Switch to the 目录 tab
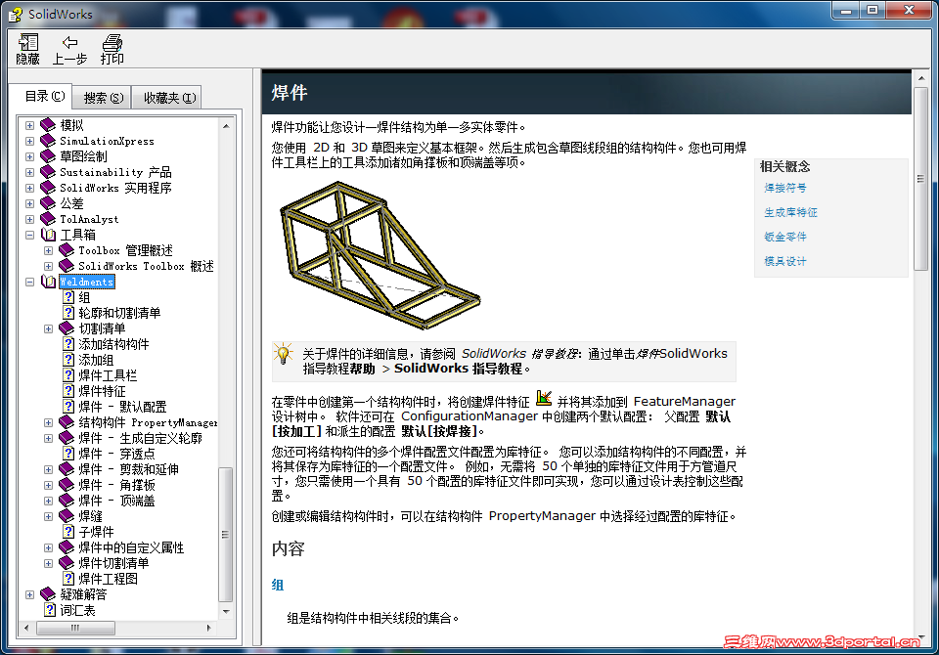The height and width of the screenshot is (655, 939). click(x=44, y=96)
